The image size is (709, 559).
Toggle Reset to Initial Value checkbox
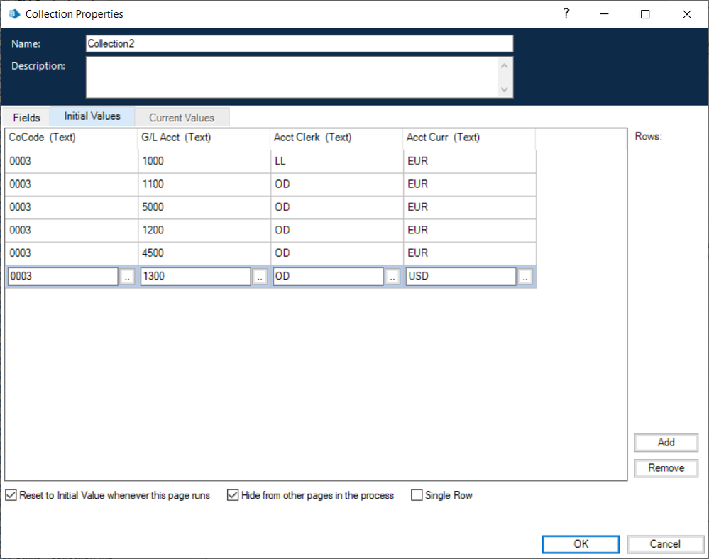(x=11, y=496)
